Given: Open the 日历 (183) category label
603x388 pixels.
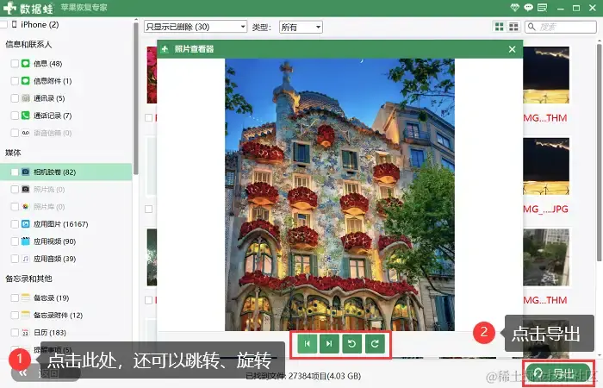Looking at the screenshot, I should (50, 332).
